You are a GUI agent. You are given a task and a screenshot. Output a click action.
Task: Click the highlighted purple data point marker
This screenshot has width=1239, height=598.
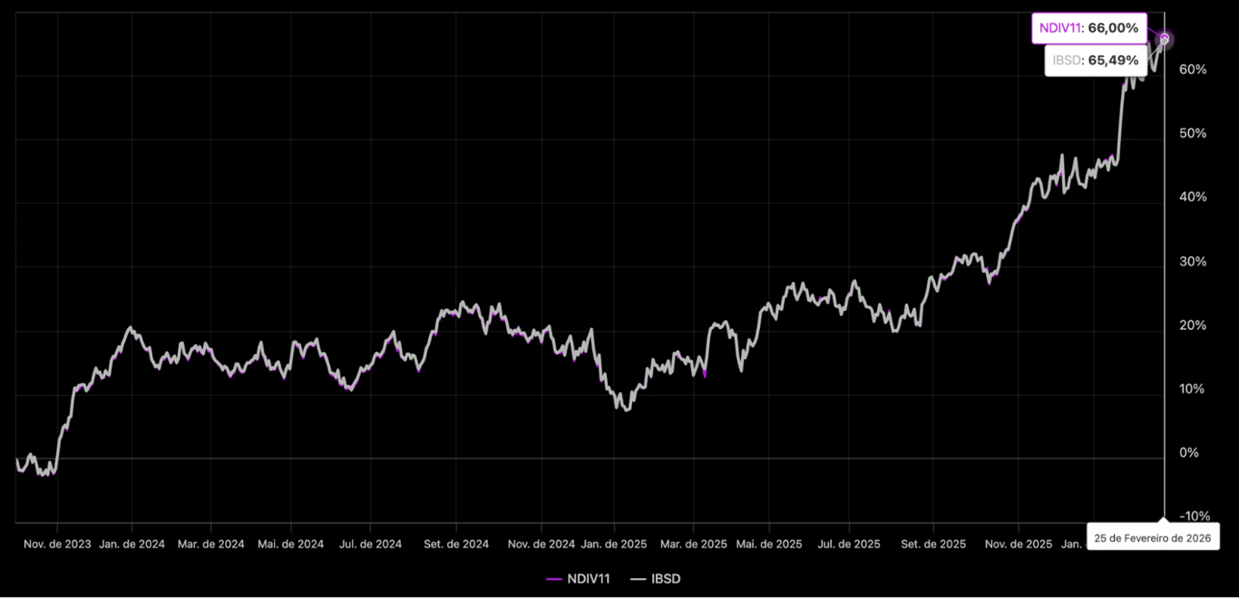[x=1165, y=40]
